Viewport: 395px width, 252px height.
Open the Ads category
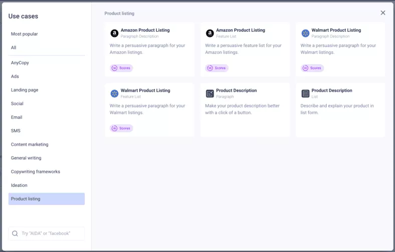click(x=47, y=76)
